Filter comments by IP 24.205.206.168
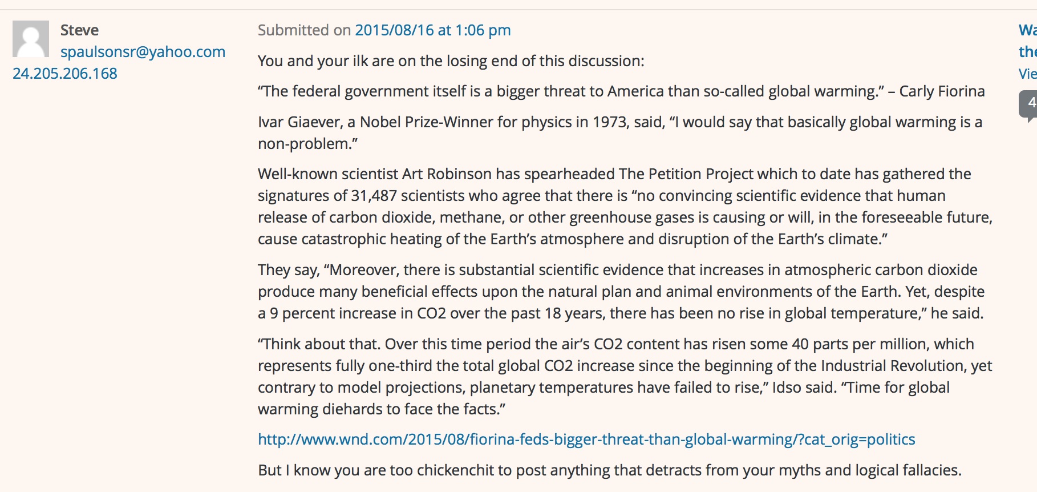Image resolution: width=1037 pixels, height=492 pixels. click(65, 74)
